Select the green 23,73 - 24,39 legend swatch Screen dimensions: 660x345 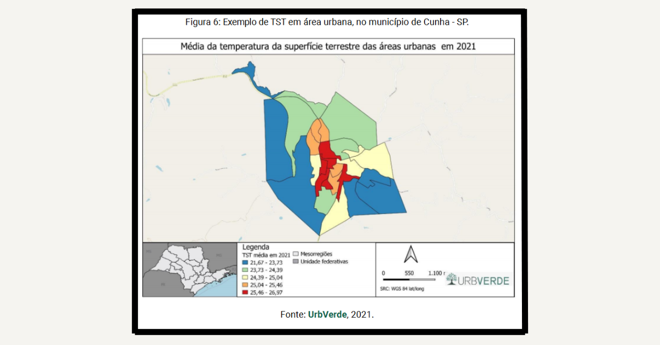(x=246, y=271)
